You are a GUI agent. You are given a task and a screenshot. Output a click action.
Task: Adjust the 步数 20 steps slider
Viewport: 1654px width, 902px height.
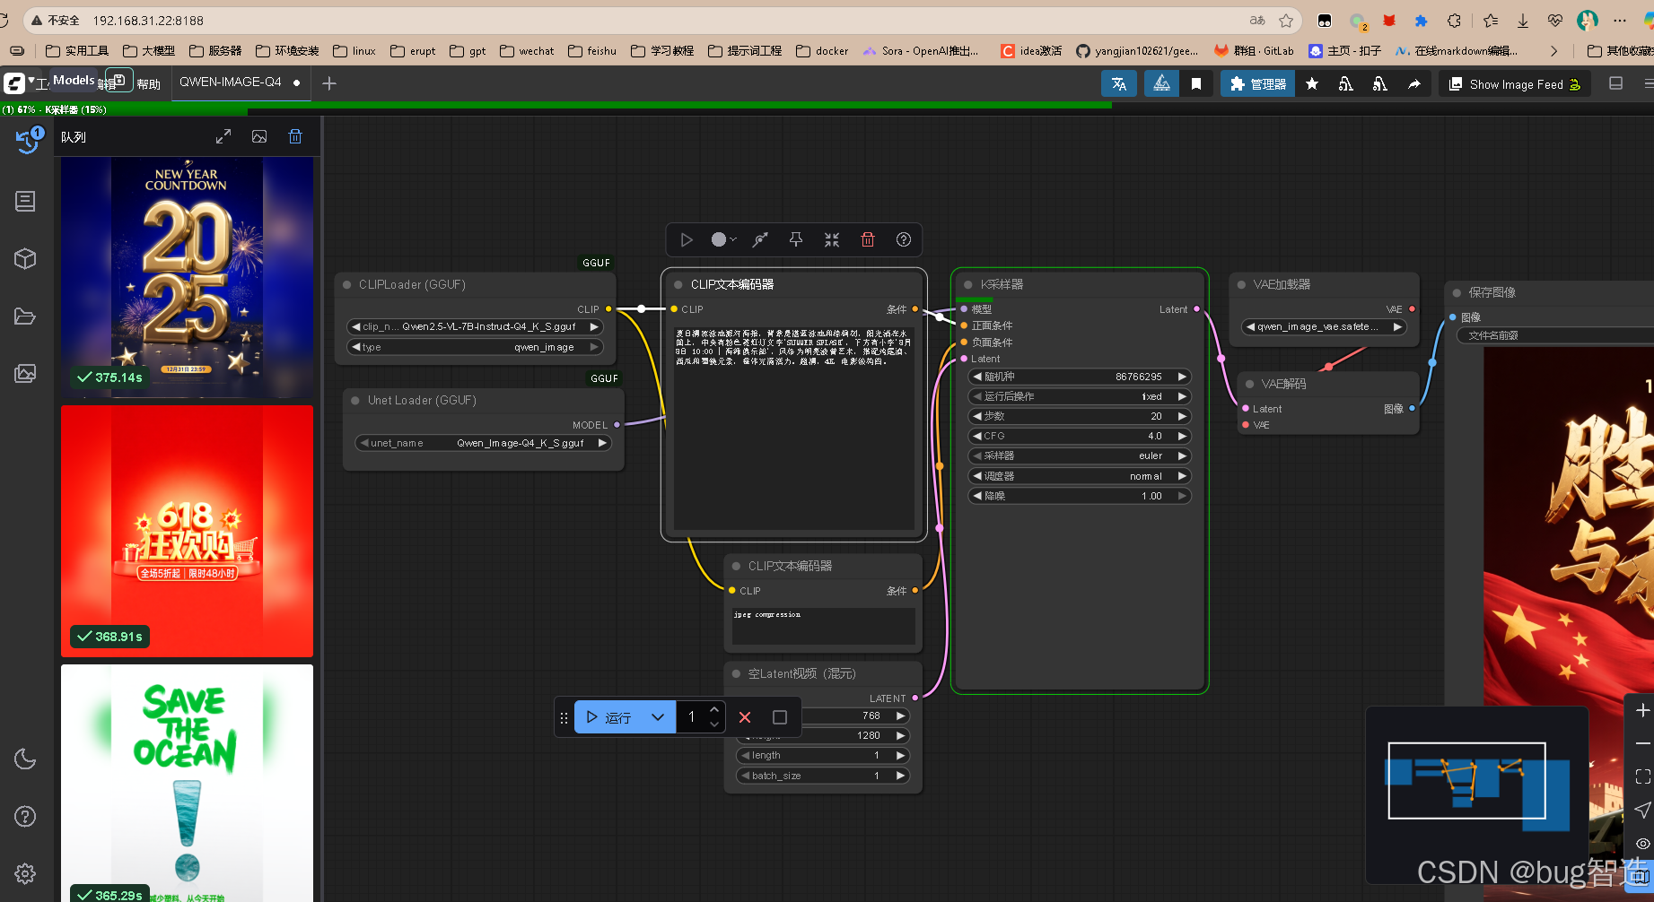click(1080, 416)
